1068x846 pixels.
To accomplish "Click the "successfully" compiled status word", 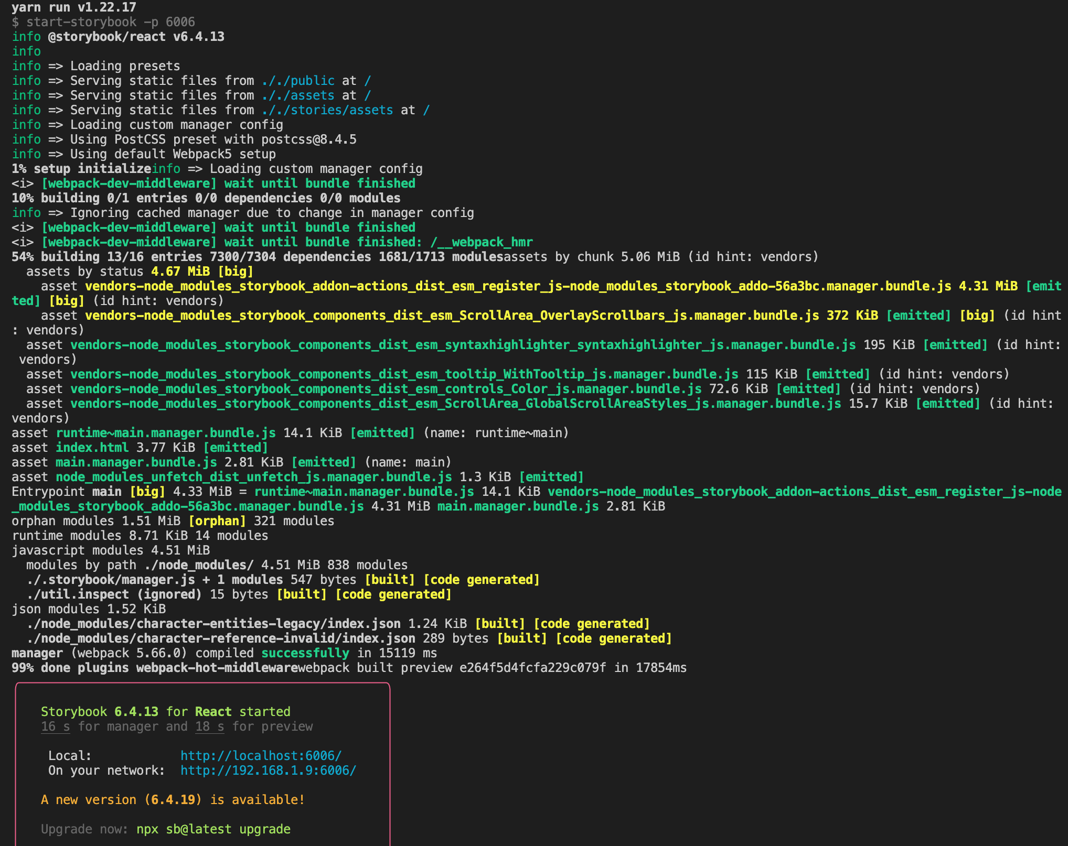I will click(305, 653).
